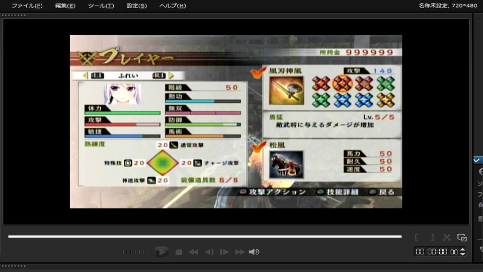Click the character name ふれい in preview
Screen dimensions: 483x272
point(128,76)
